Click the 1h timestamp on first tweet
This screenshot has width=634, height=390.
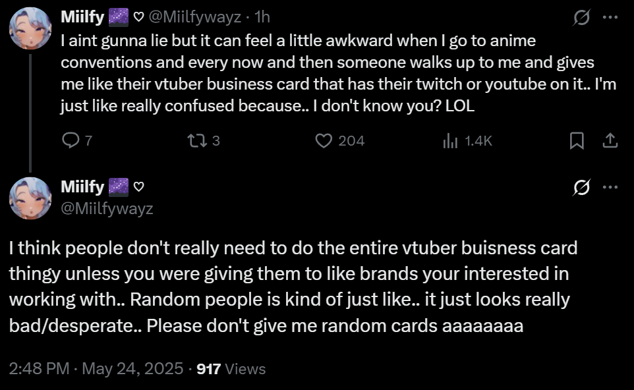click(262, 16)
